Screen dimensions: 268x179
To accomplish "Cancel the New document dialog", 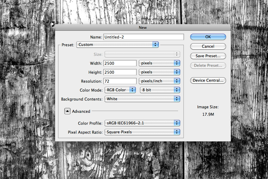I will (208, 46).
